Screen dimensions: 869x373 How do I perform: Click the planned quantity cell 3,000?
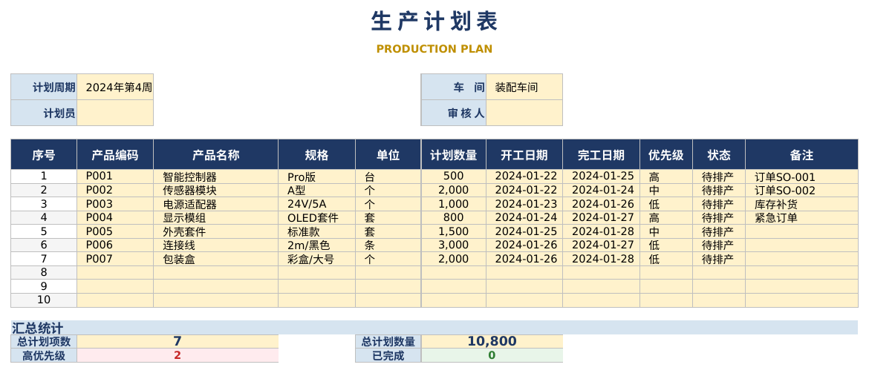tap(454, 245)
